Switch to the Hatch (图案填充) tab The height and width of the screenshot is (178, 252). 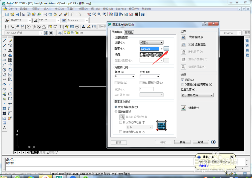[117, 32]
